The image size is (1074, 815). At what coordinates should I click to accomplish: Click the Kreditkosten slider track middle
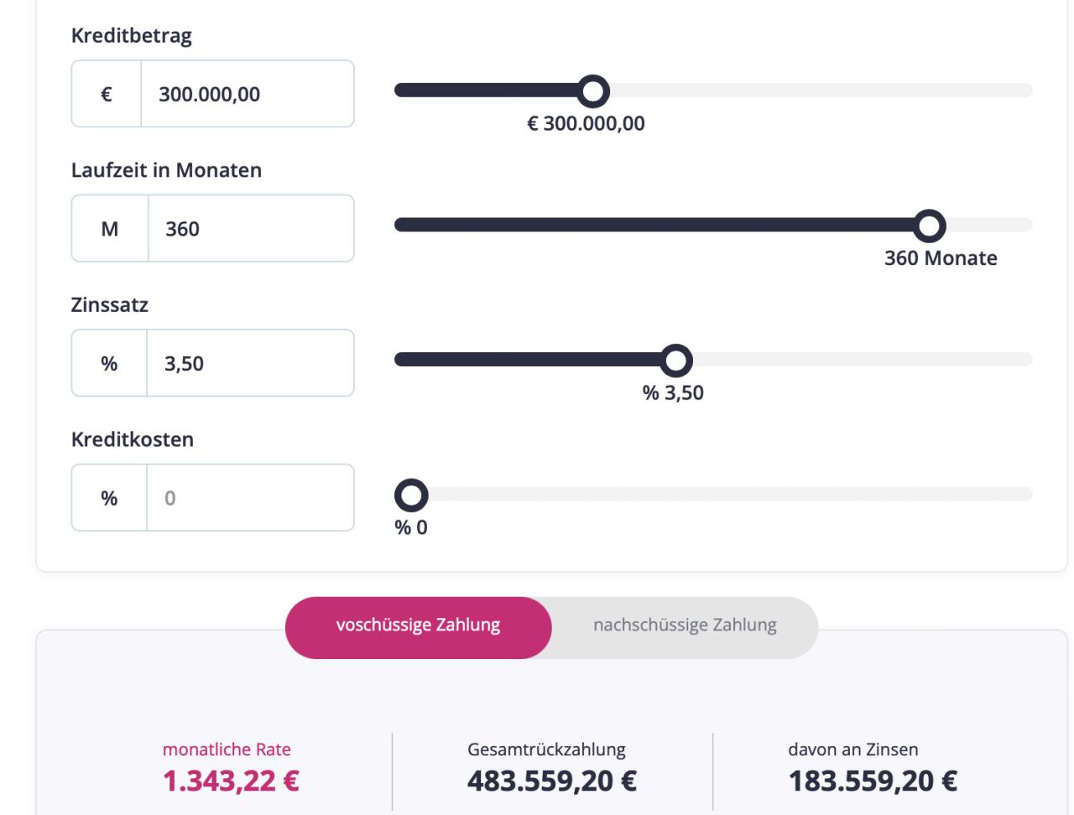[x=713, y=495]
